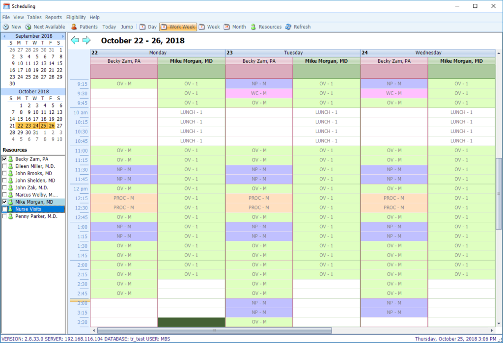The width and height of the screenshot is (503, 343).
Task: Enable the Eileen Miller, M.D. resource checkbox
Action: pyautogui.click(x=5, y=166)
